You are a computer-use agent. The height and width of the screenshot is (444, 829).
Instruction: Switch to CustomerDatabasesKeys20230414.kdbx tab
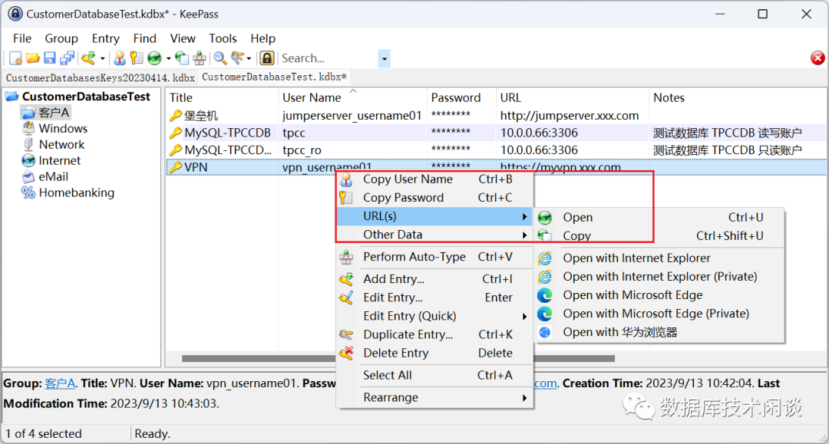pyautogui.click(x=100, y=77)
